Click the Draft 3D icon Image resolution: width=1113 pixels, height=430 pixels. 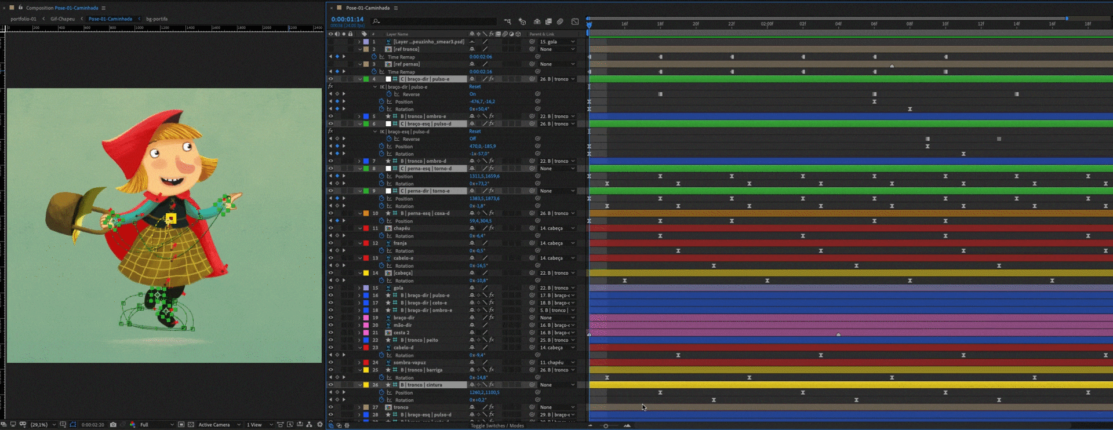point(522,21)
